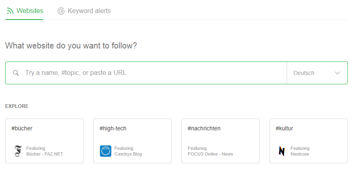Click the chevron arrow next to Deutsch
The width and height of the screenshot is (354, 169).
[x=337, y=73]
